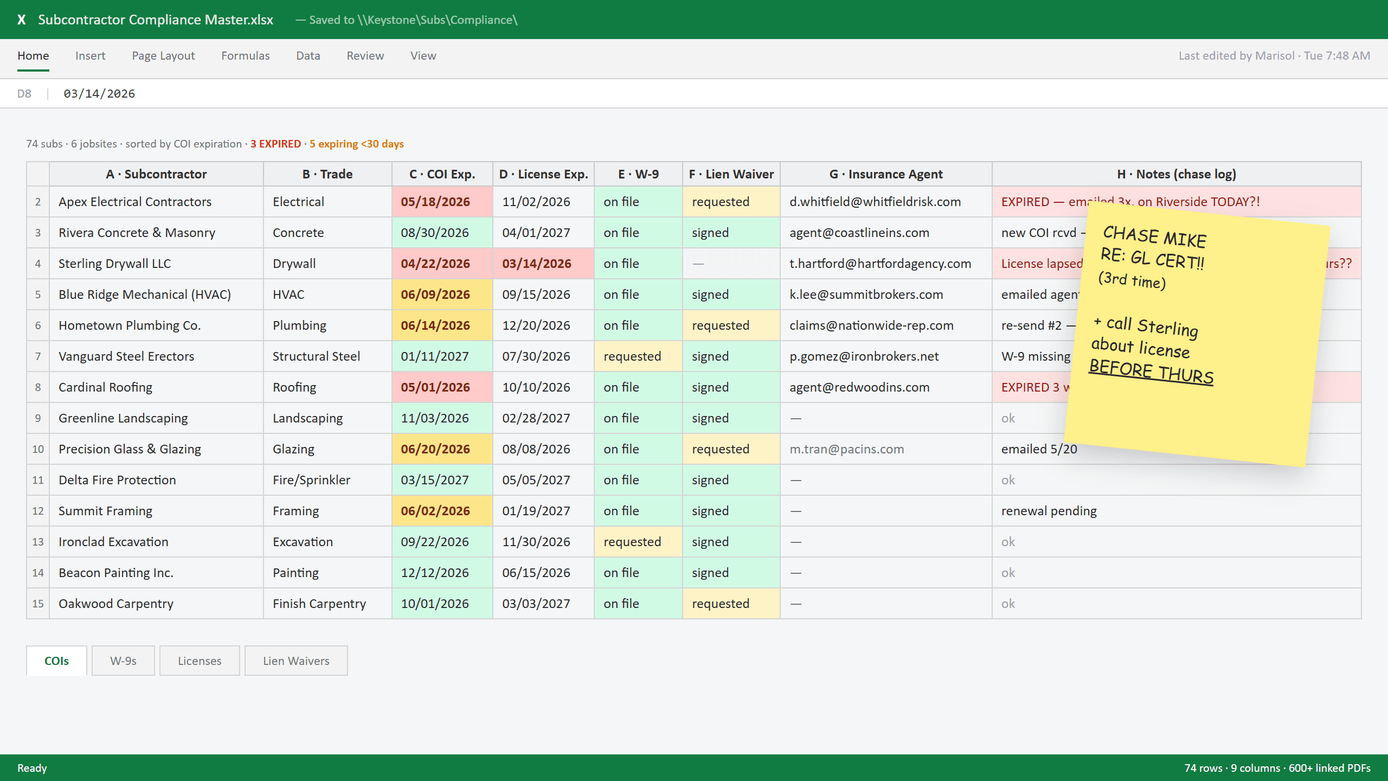Viewport: 1388px width, 781px height.
Task: Switch to Page Layout tab
Action: tap(163, 56)
